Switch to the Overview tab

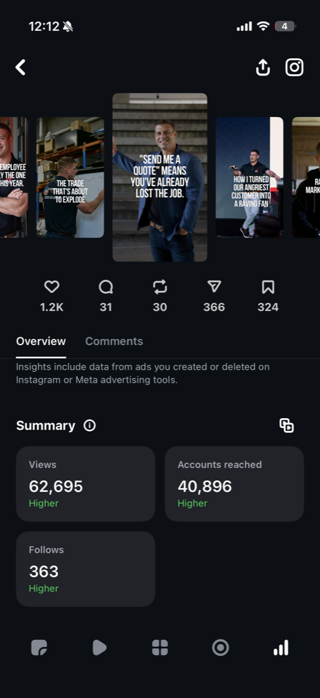click(x=41, y=341)
